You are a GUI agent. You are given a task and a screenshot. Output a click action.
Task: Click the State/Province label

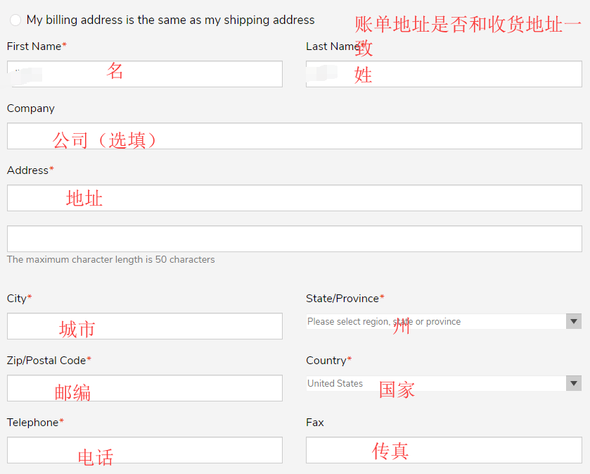[345, 299]
